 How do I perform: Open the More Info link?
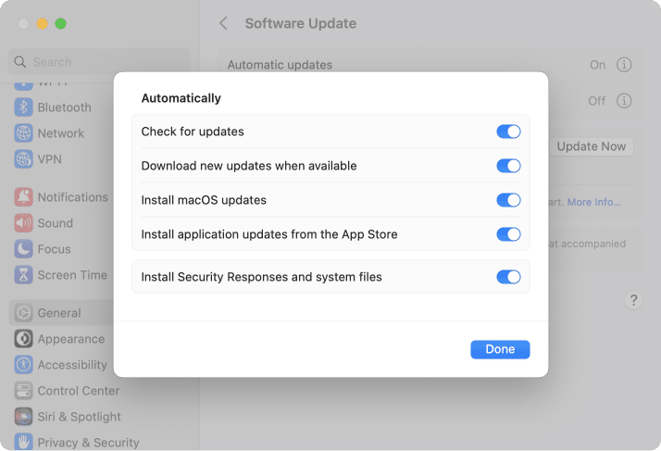coord(593,202)
